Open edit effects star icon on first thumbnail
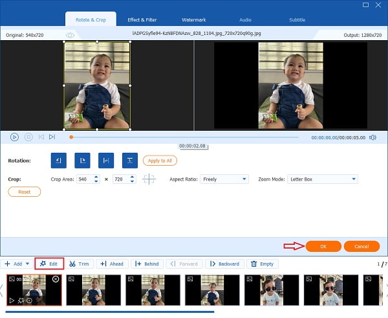Image resolution: width=388 pixels, height=318 pixels. coord(21,301)
